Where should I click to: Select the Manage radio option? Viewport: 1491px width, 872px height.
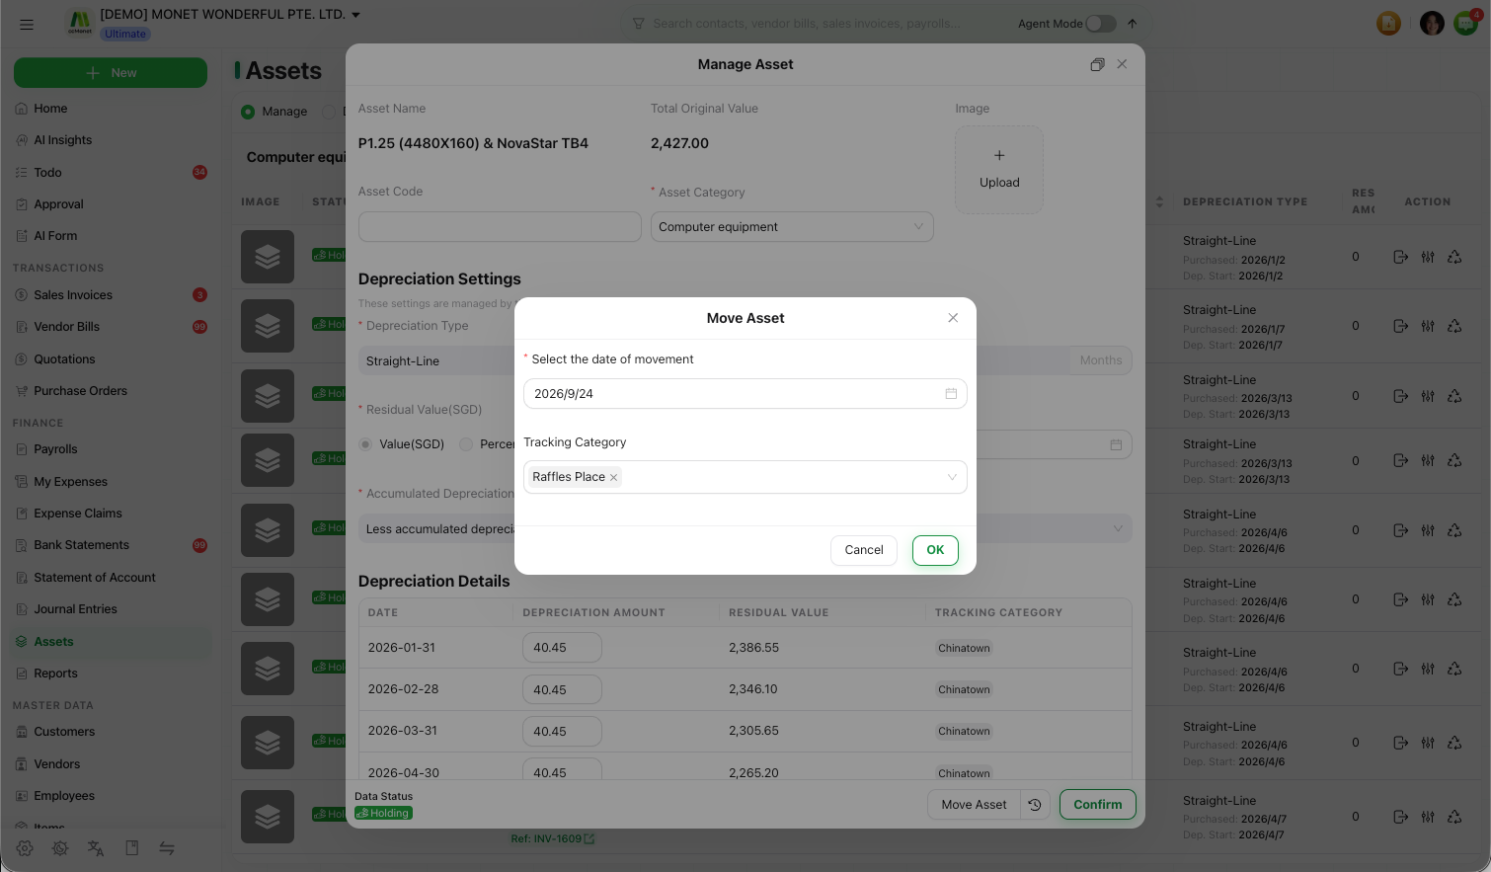click(248, 112)
